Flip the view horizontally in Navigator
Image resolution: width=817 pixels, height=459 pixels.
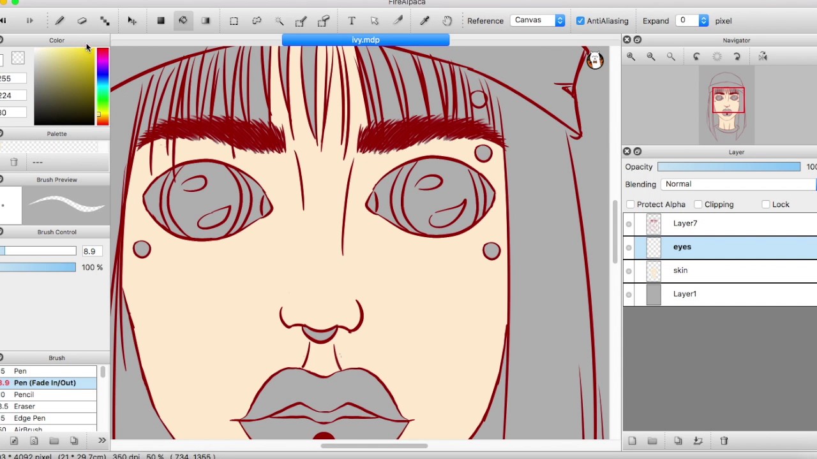pyautogui.click(x=763, y=57)
